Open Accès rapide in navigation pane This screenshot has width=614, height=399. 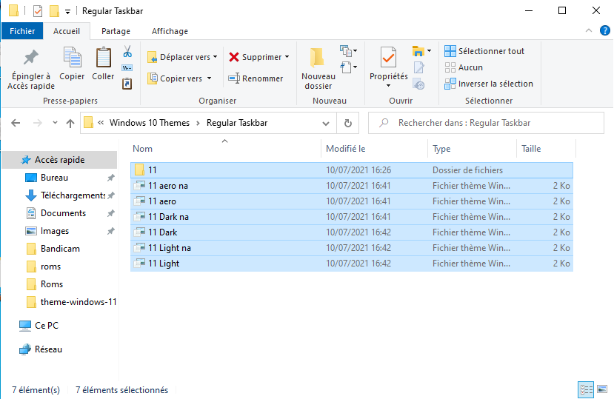(x=59, y=160)
